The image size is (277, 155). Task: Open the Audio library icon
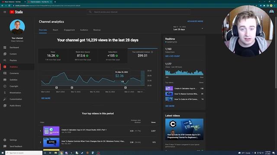5,105
